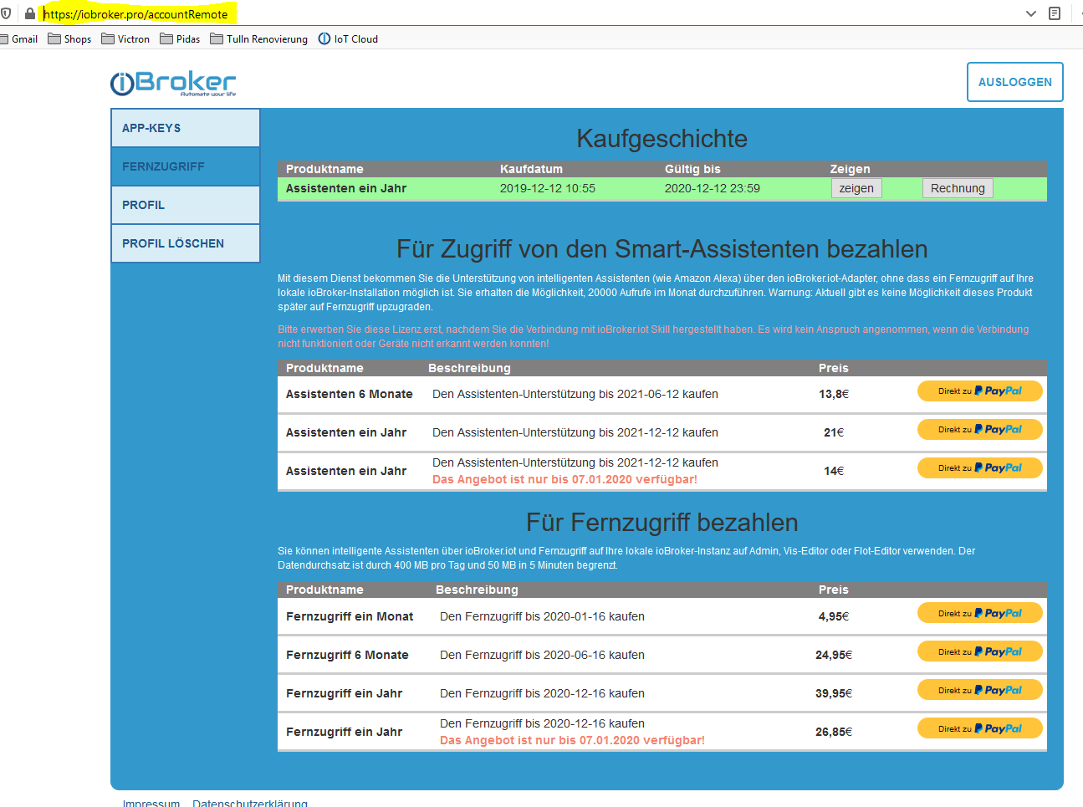Image resolution: width=1083 pixels, height=807 pixels.
Task: Pay via PayPal for Fernzugriff ein Jahr 39,95€
Action: pos(980,691)
